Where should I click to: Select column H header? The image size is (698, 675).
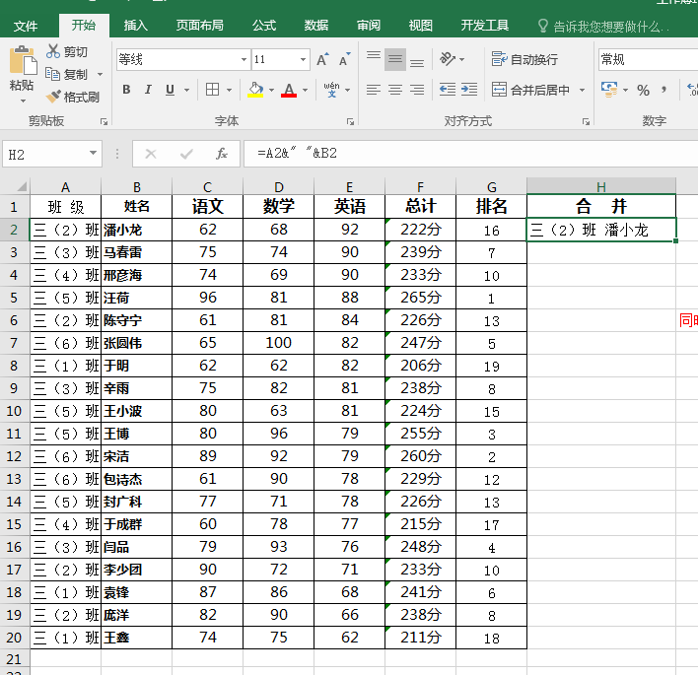601,186
